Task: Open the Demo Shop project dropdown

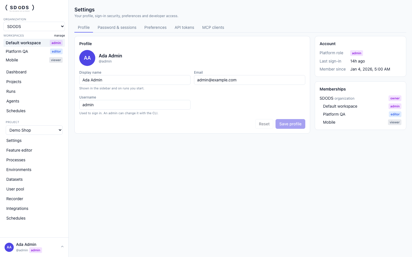Action: click(34, 130)
